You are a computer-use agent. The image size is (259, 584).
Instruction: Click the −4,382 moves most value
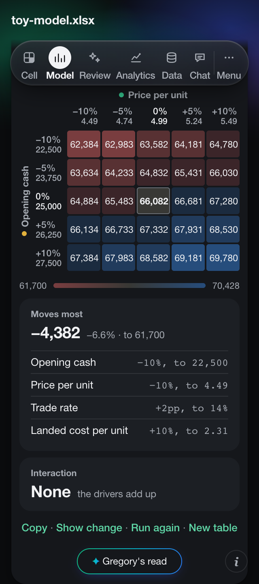[x=56, y=333]
